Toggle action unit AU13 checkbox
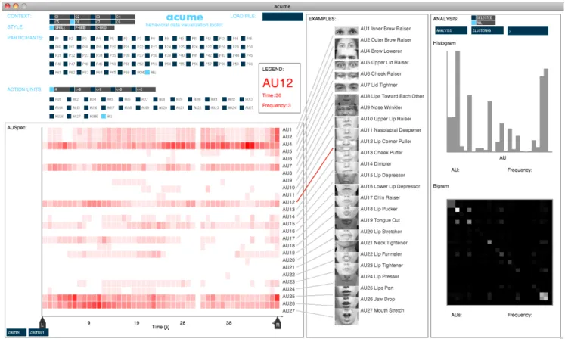The height and width of the screenshot is (339, 565). pyautogui.click(x=242, y=99)
